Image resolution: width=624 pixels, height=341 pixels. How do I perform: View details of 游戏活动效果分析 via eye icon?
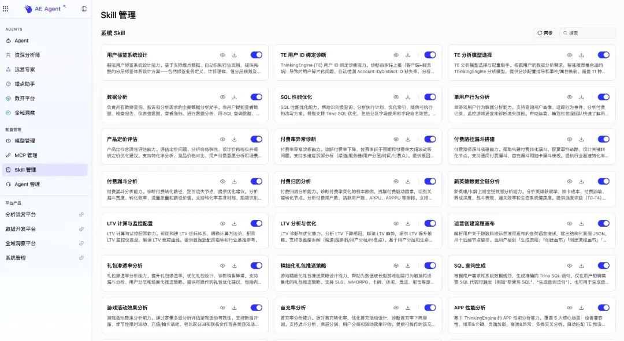pyautogui.click(x=223, y=308)
